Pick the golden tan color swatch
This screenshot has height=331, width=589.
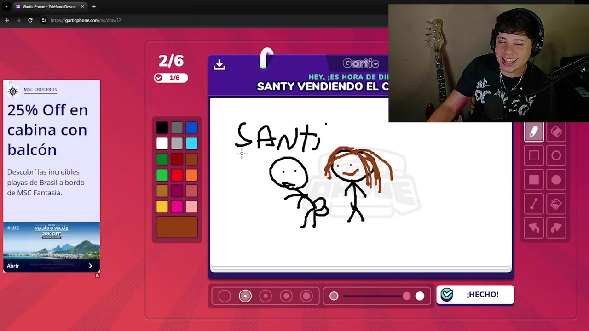coord(162,191)
